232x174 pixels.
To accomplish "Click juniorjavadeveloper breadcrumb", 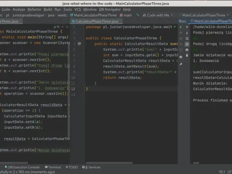I will coord(29,15).
